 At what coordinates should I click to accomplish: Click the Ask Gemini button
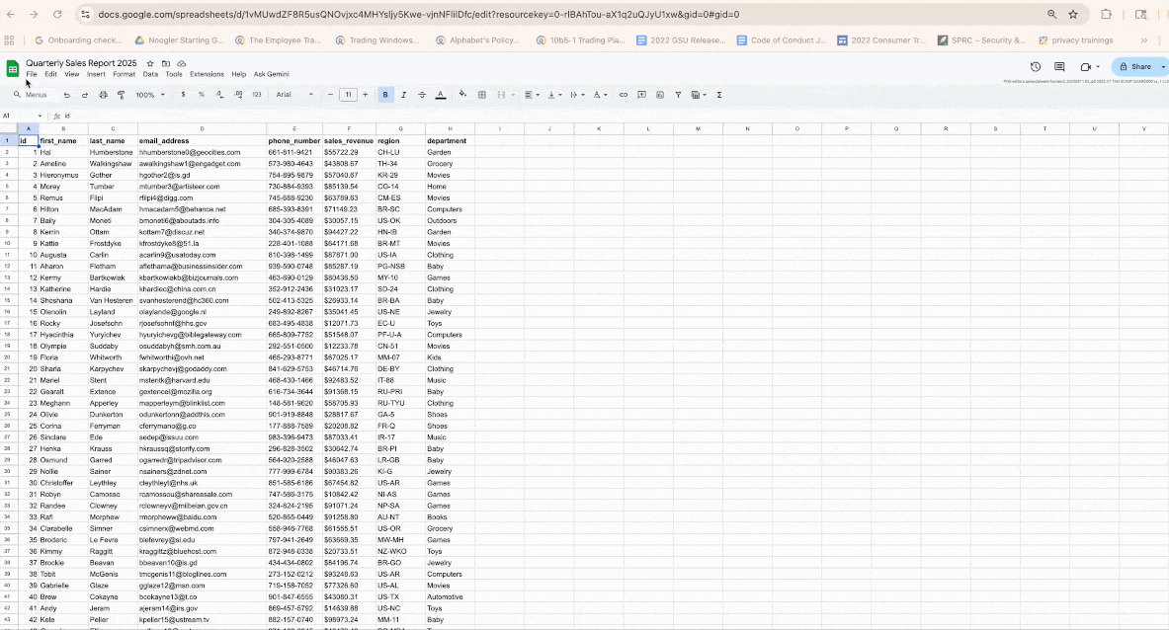click(272, 74)
